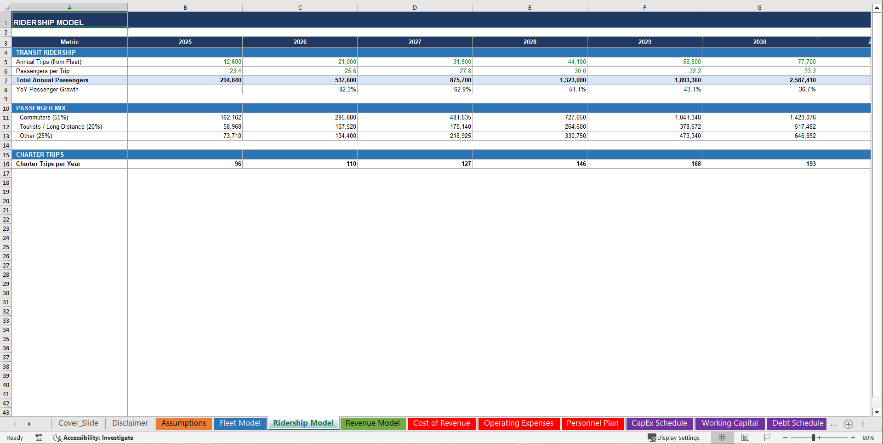
Task: Open the full sheet list via ellipsis
Action: (x=833, y=424)
